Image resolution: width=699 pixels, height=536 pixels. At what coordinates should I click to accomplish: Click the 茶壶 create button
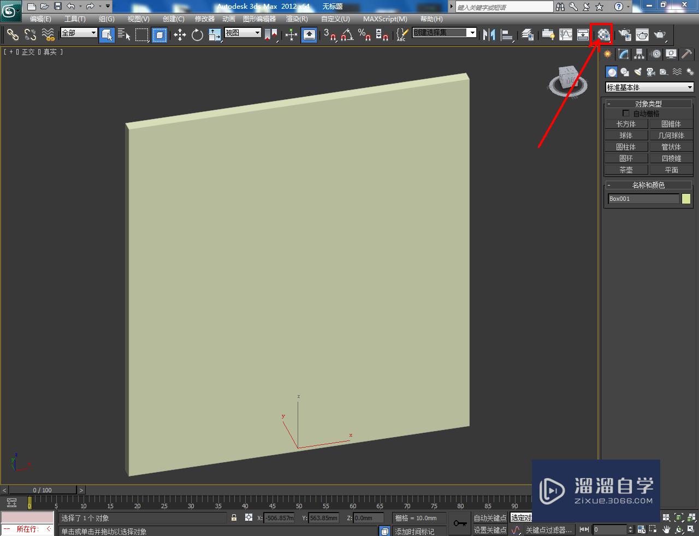[x=626, y=170]
